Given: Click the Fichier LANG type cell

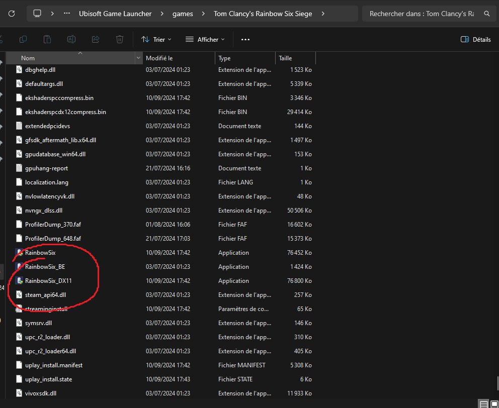Looking at the screenshot, I should (235, 182).
